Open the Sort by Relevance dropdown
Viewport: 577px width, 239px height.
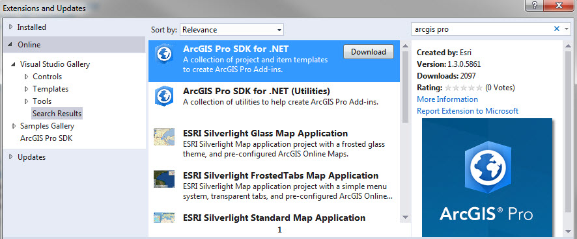pos(232,30)
